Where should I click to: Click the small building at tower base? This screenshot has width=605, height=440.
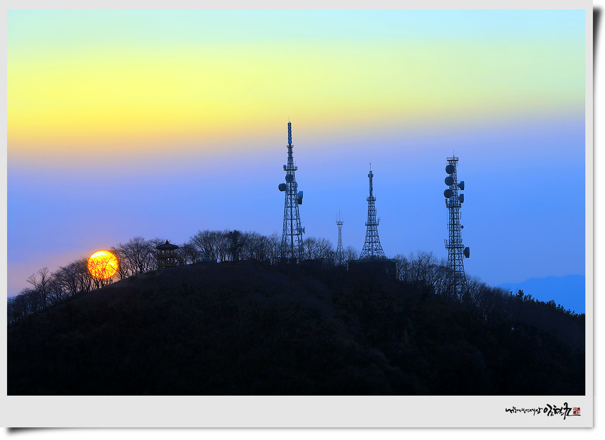[372, 267]
